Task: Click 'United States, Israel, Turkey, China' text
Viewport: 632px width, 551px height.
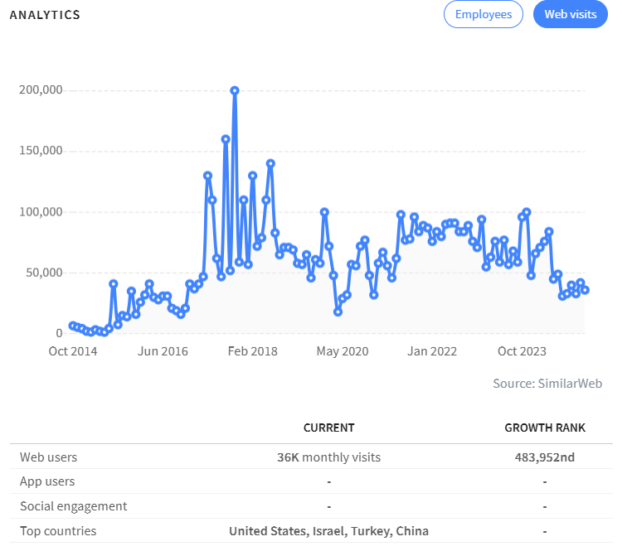Action: click(x=329, y=531)
